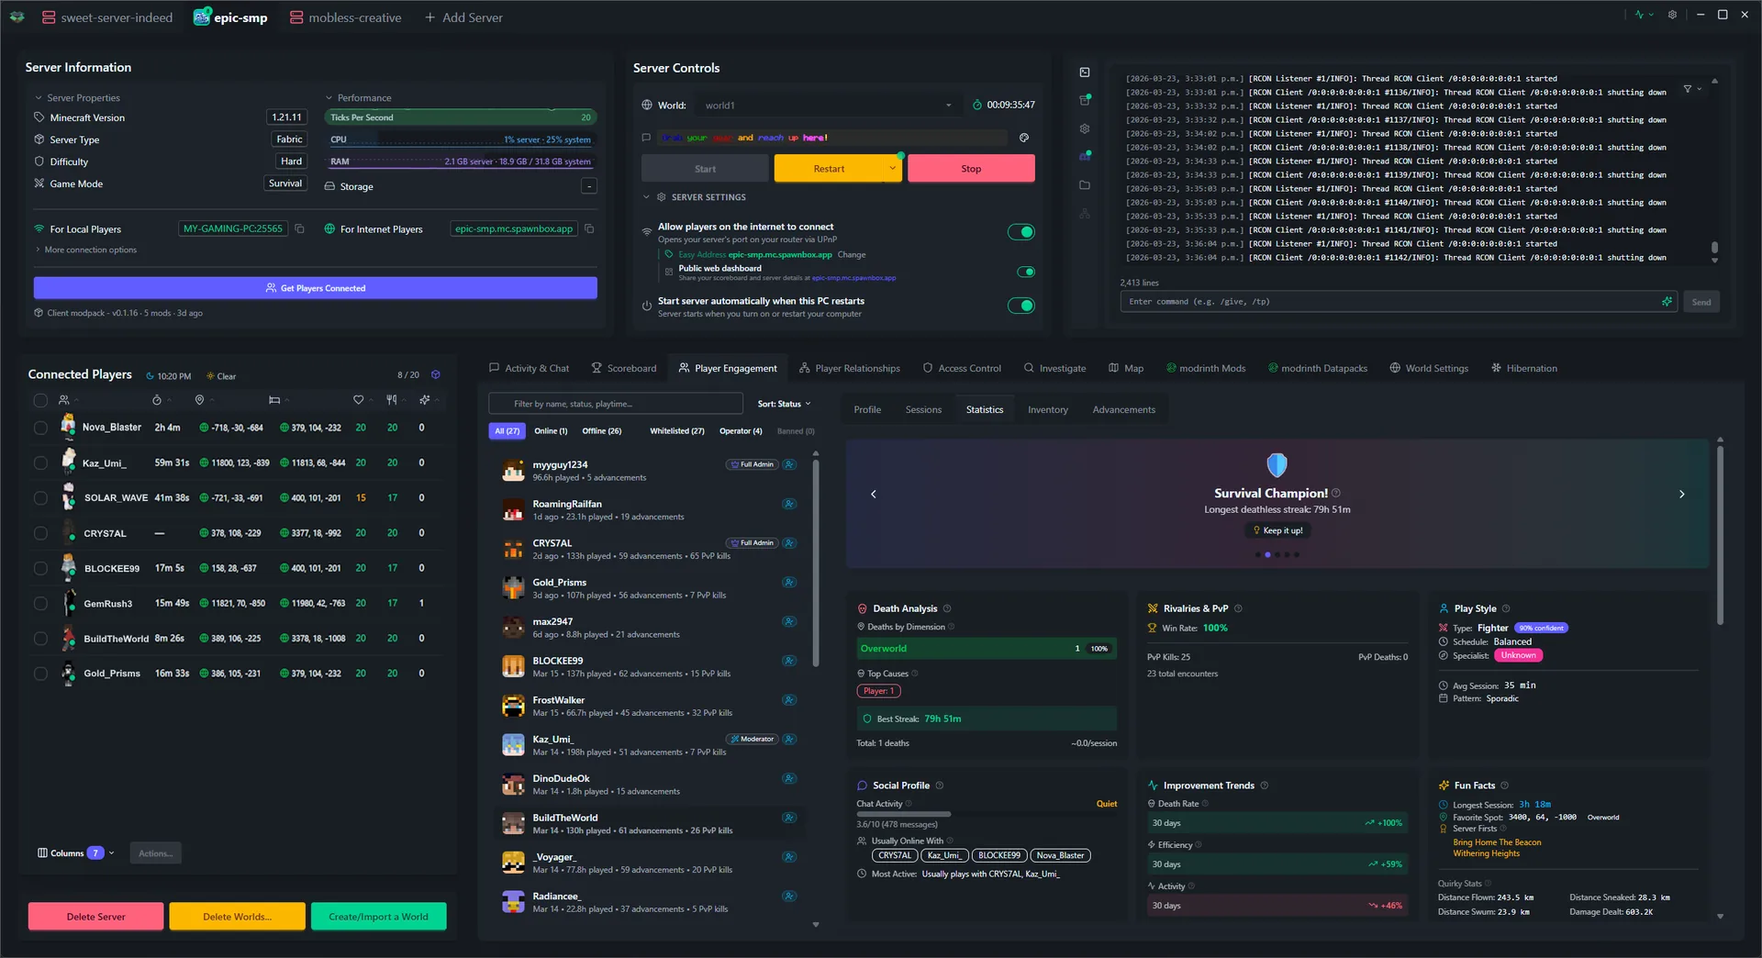The width and height of the screenshot is (1762, 958).
Task: Expand the Columns dropdown in Connected Players
Action: pos(73,852)
